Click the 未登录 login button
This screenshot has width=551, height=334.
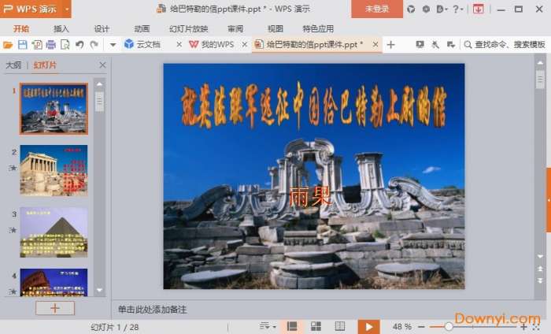coord(377,9)
